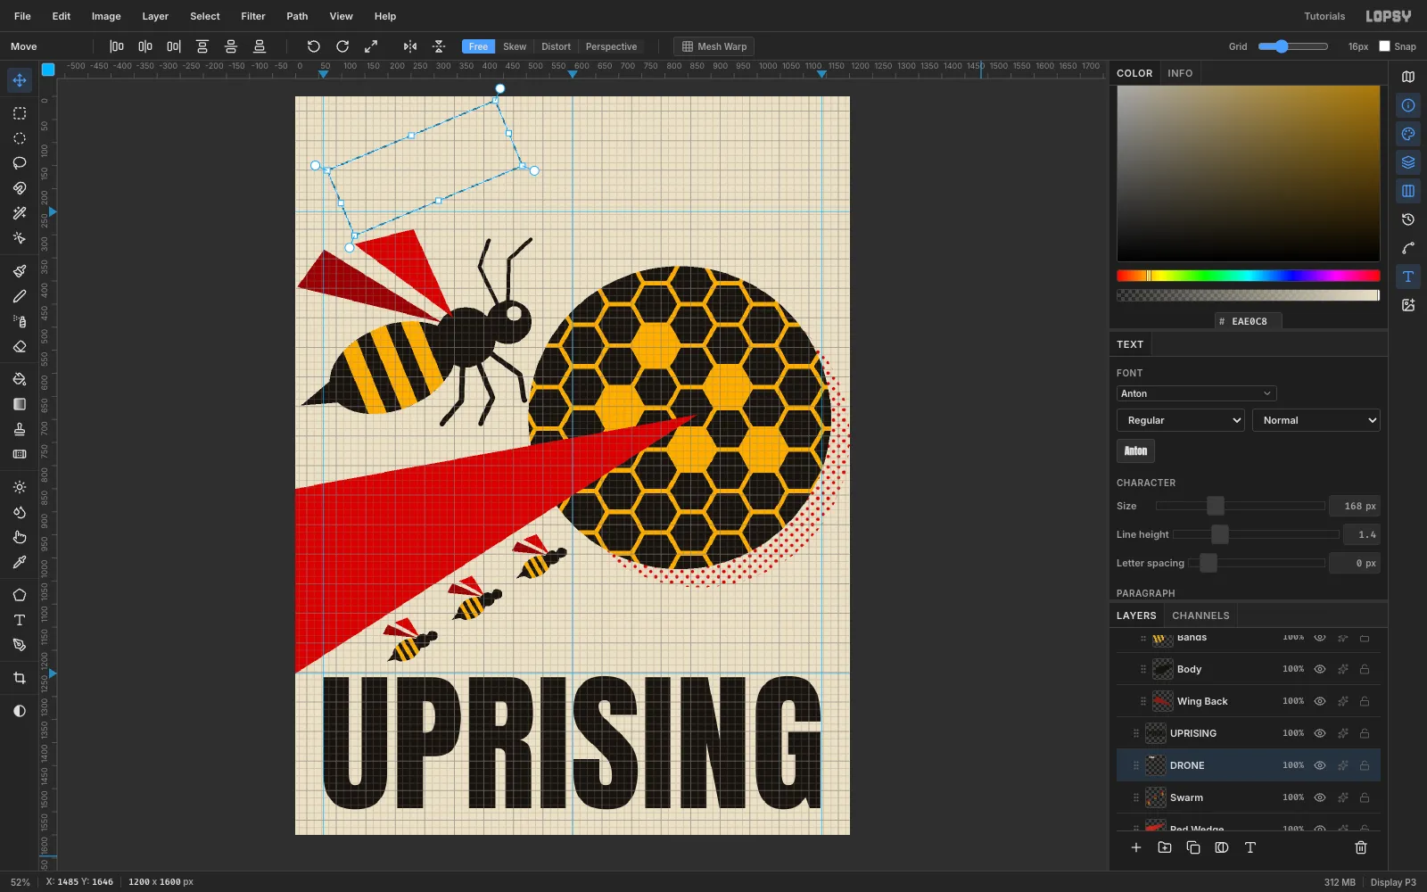
Task: Open the Regular font style dropdown
Action: 1181,420
